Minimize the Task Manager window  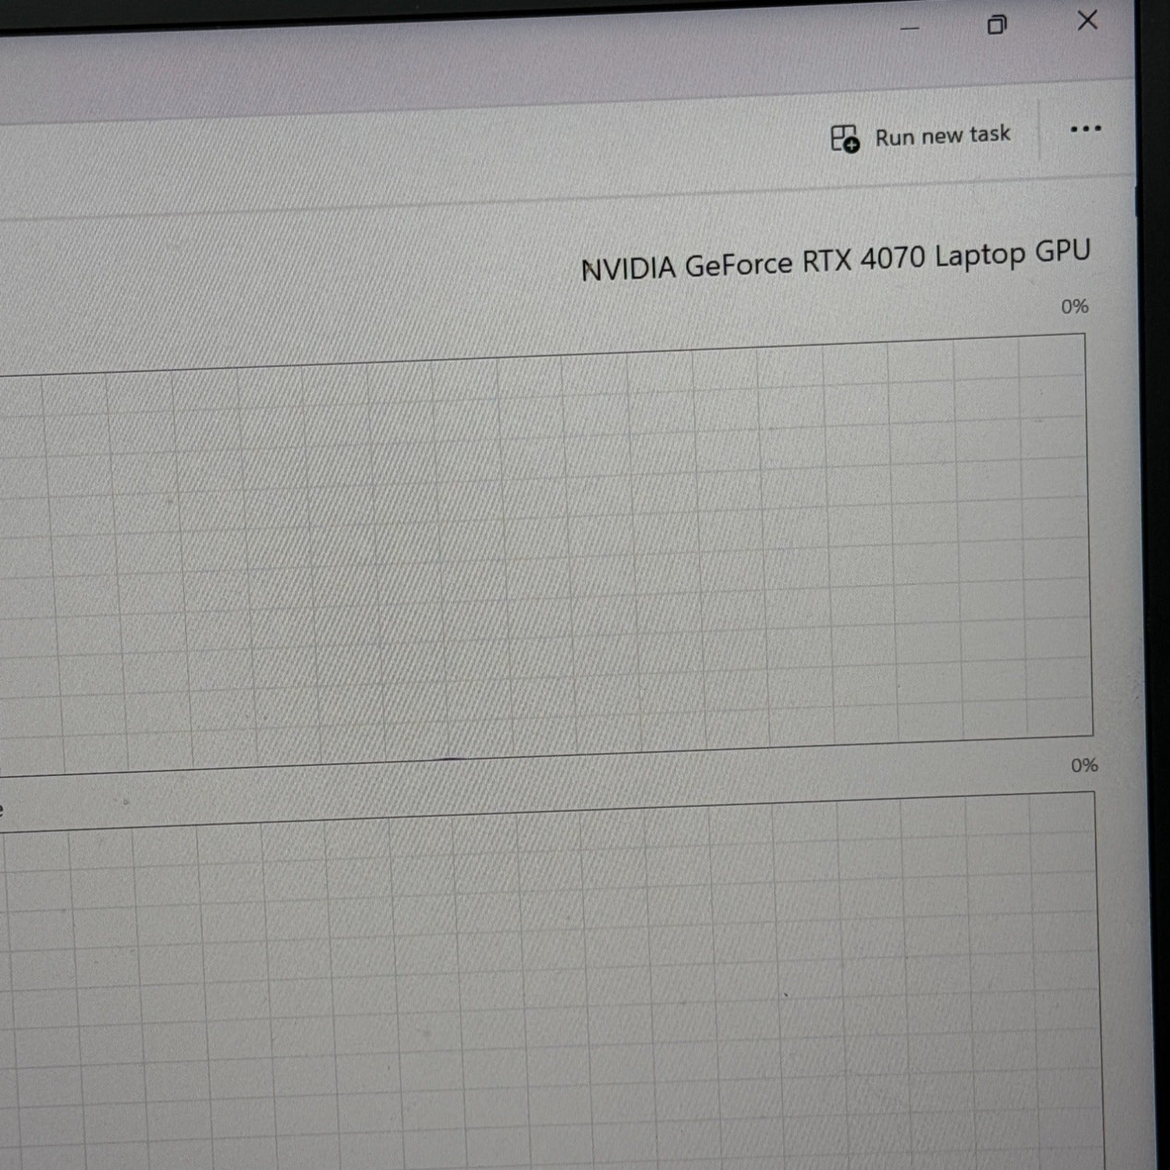pyautogui.click(x=909, y=28)
